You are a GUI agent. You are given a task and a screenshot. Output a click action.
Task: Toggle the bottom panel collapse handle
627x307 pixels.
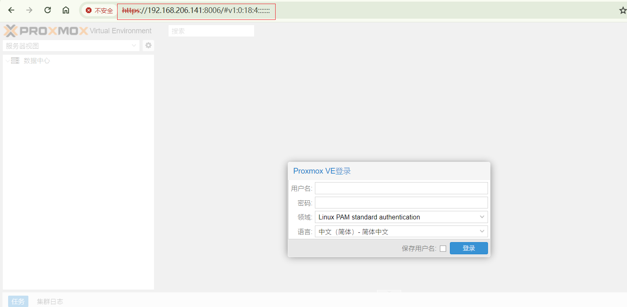(389, 291)
